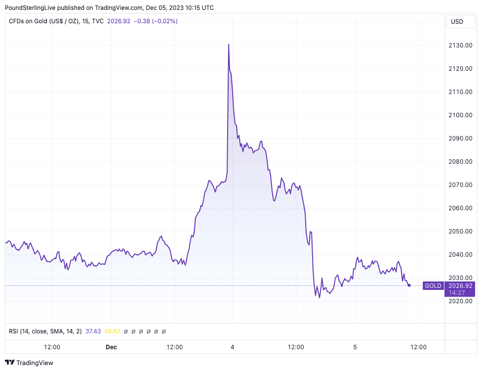
Task: Click the purple RSI value 37.43
Action: pyautogui.click(x=93, y=331)
